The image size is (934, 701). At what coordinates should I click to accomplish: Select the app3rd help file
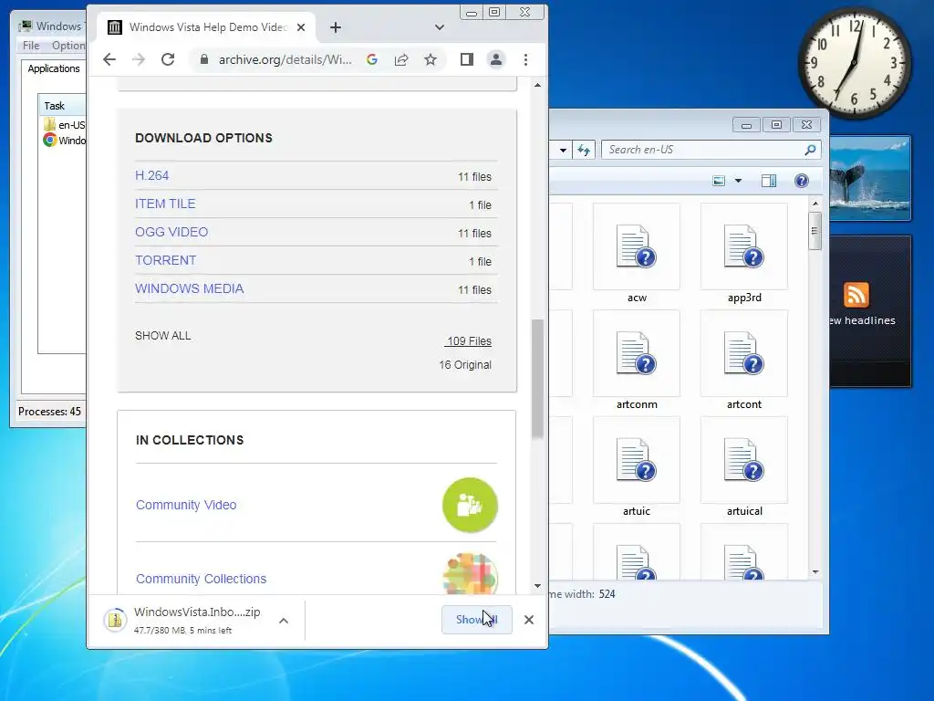tap(744, 254)
